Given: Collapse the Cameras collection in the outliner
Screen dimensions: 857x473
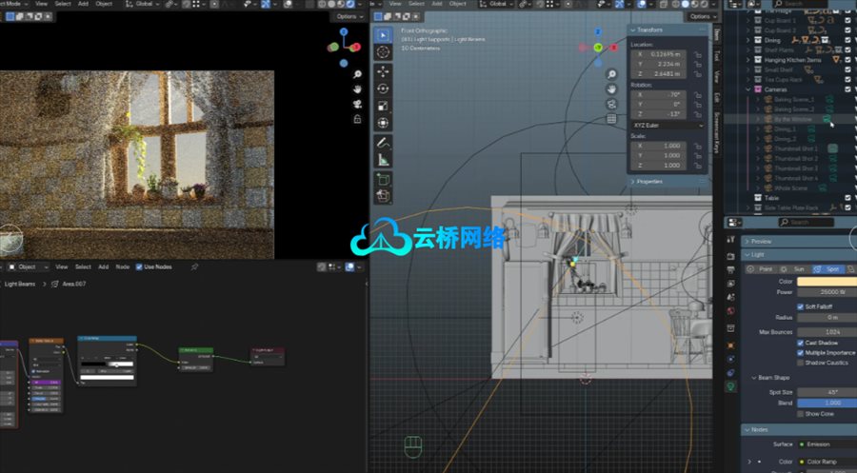Looking at the screenshot, I should tap(747, 89).
